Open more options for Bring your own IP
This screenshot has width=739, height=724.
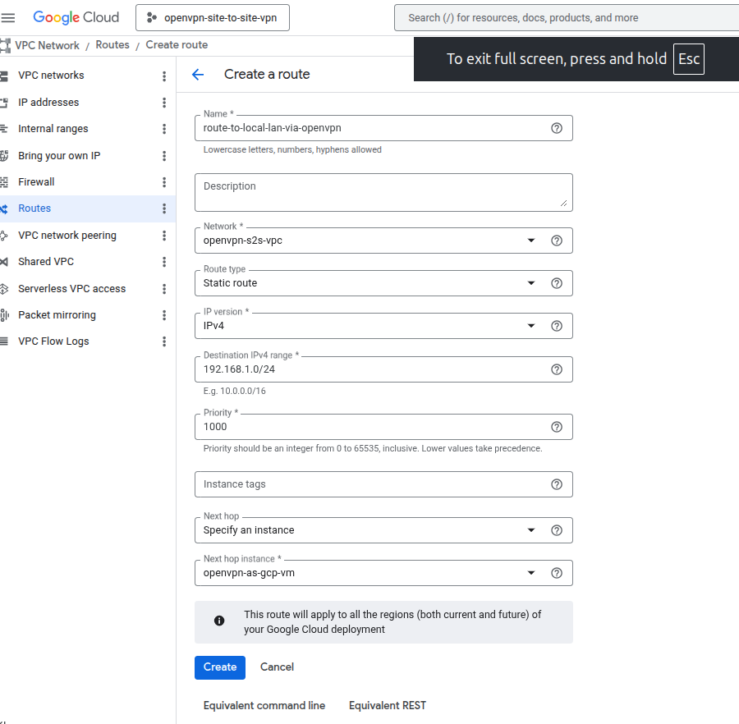pos(164,155)
